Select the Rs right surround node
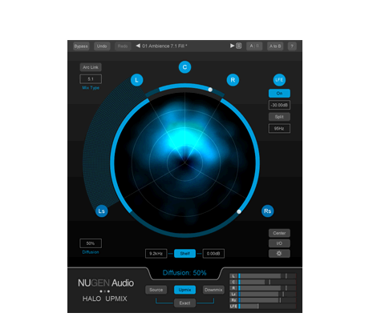 [268, 211]
